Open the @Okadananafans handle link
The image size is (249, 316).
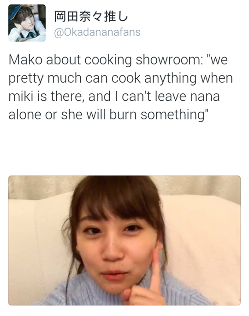click(x=97, y=32)
